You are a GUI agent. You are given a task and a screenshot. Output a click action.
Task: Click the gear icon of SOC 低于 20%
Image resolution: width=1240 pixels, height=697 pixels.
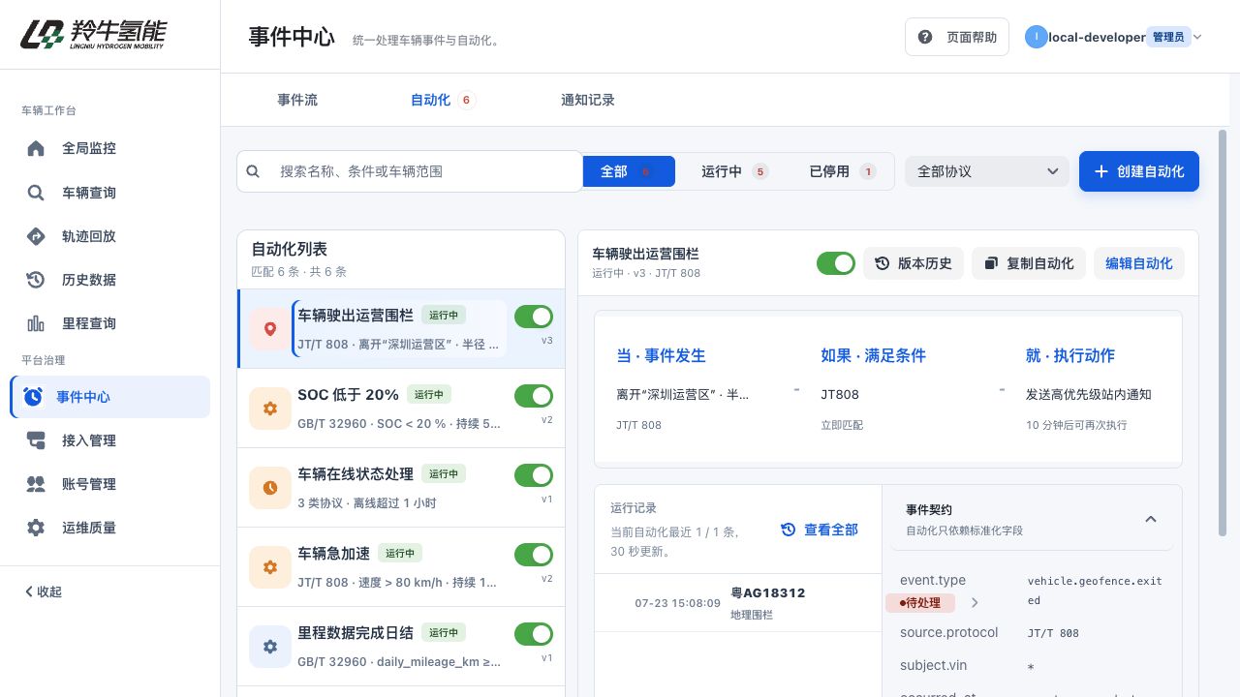270,409
